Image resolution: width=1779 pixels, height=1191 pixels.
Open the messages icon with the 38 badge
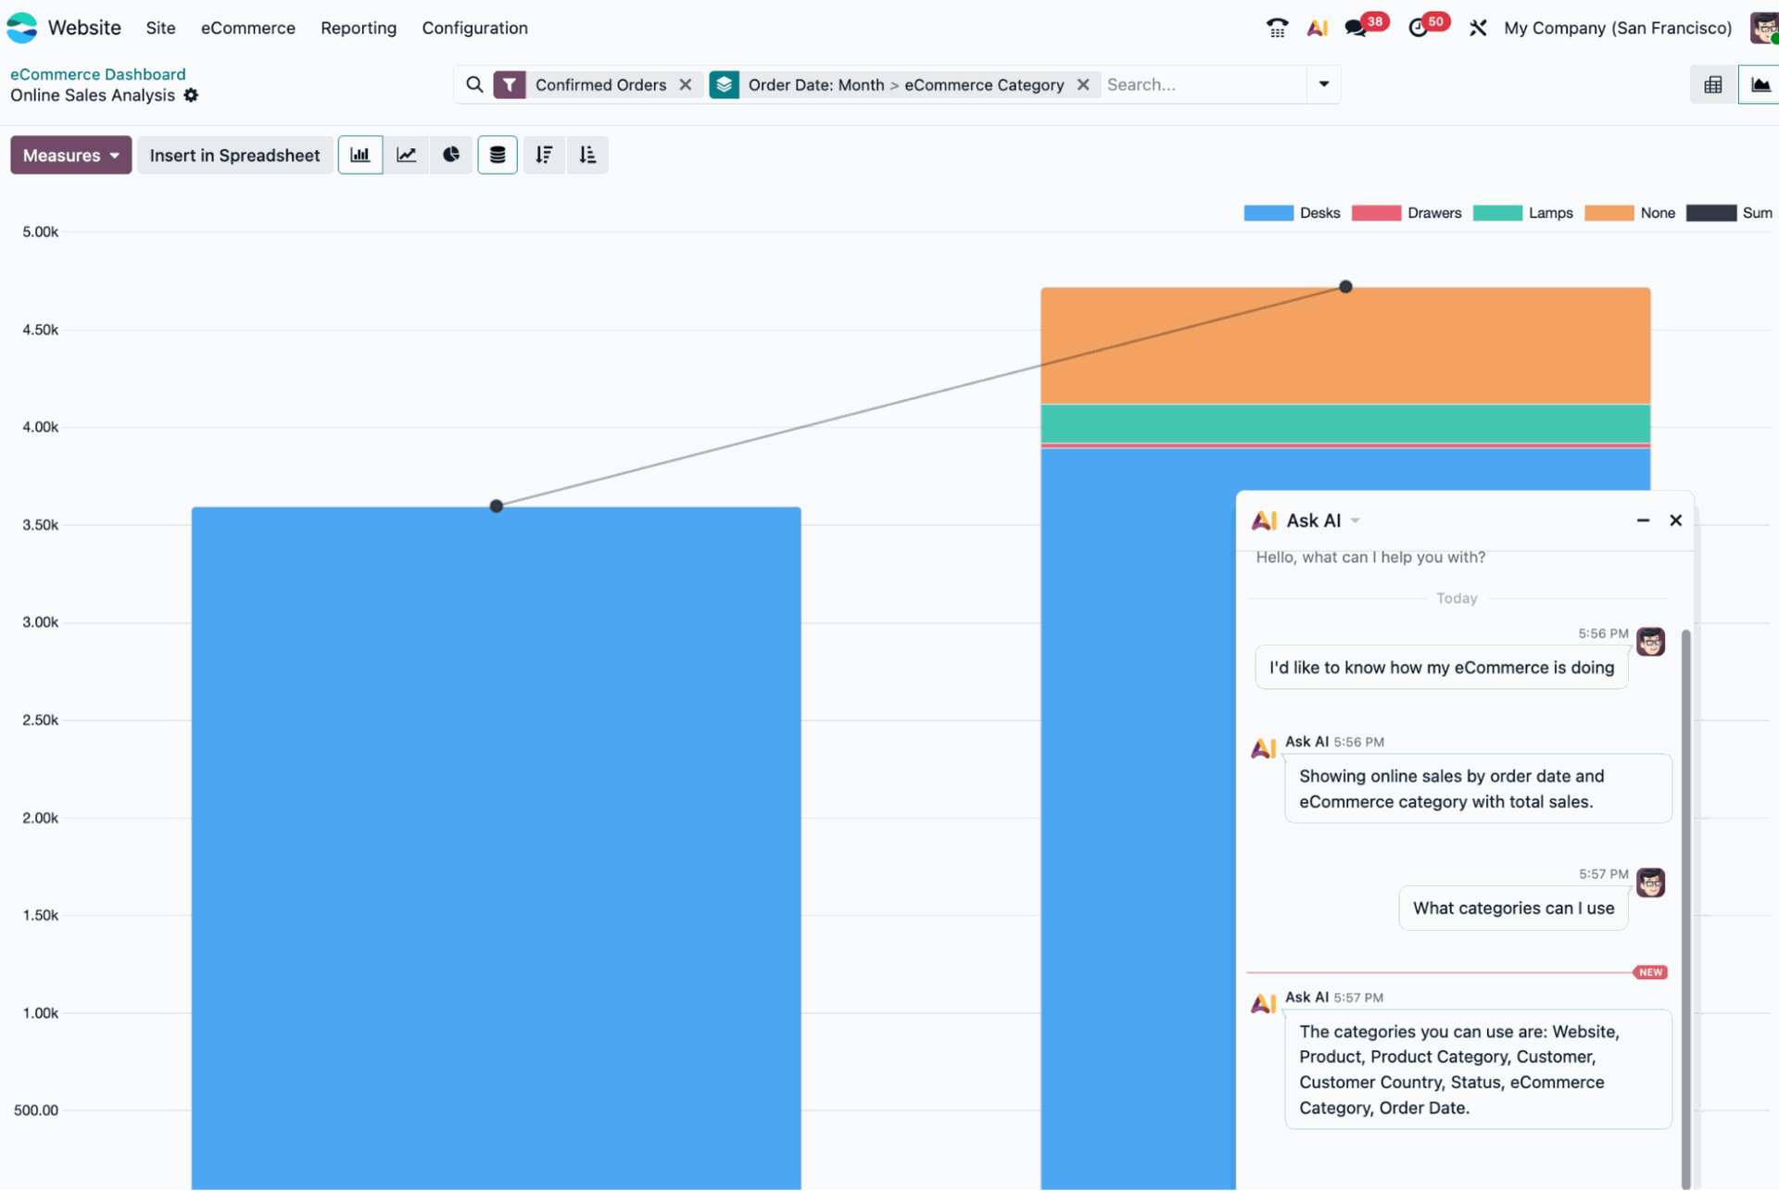tap(1356, 28)
